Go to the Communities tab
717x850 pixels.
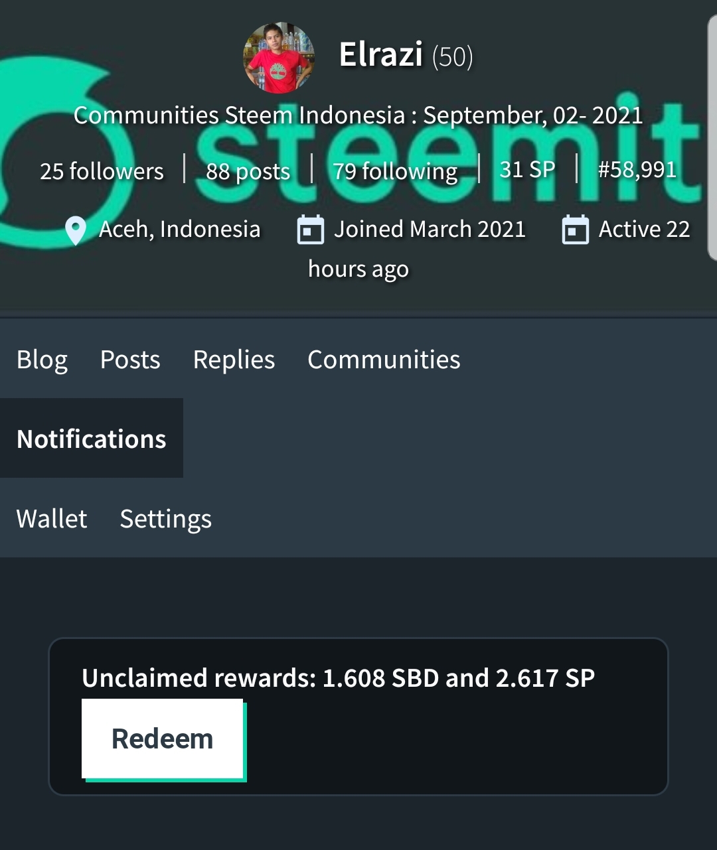[384, 360]
